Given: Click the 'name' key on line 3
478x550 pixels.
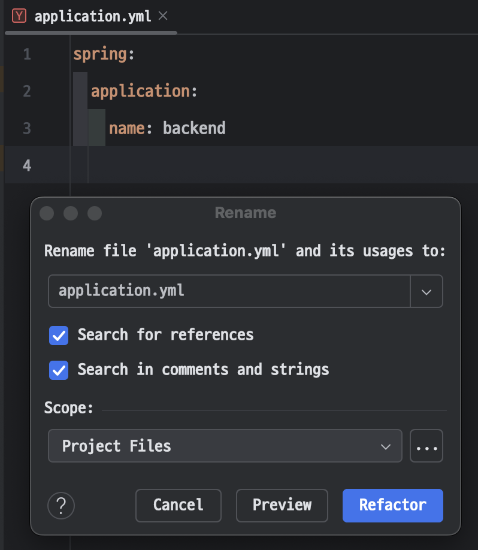Looking at the screenshot, I should tap(127, 128).
